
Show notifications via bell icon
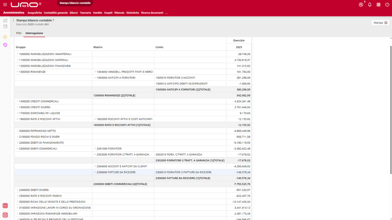pos(370,5)
